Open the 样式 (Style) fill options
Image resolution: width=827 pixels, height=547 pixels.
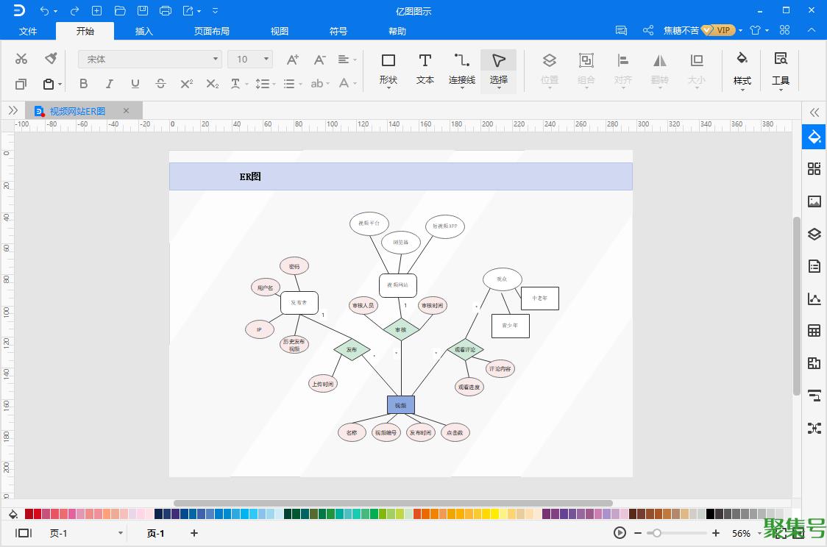tap(742, 68)
